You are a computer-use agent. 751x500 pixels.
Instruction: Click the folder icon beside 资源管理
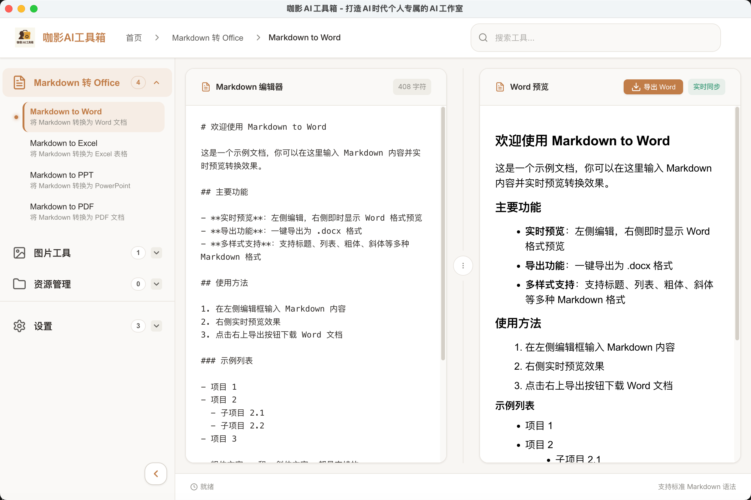point(19,284)
